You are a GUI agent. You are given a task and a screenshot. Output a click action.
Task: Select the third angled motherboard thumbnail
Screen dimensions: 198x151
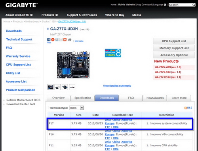[65, 87]
